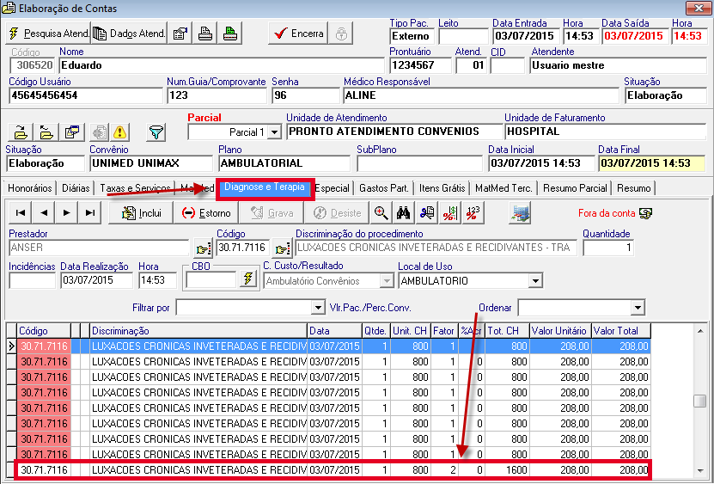
Task: Select the Diagnose e Terapia tab
Action: [x=265, y=187]
